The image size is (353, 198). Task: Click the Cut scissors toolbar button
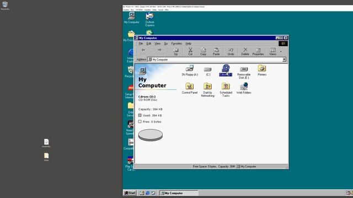tap(190, 51)
